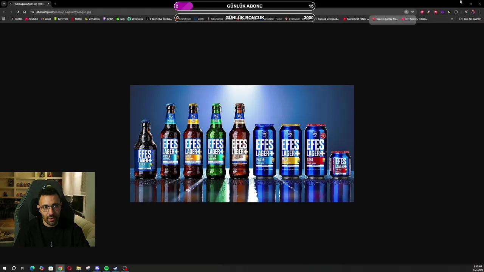Open the YouTube bookmark
484x272 pixels.
[32, 19]
